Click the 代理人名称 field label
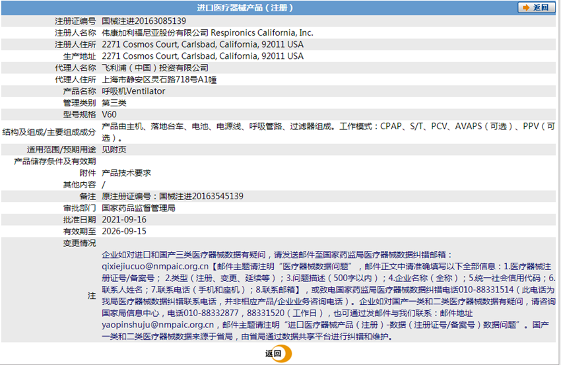The image size is (561, 365). [75, 68]
